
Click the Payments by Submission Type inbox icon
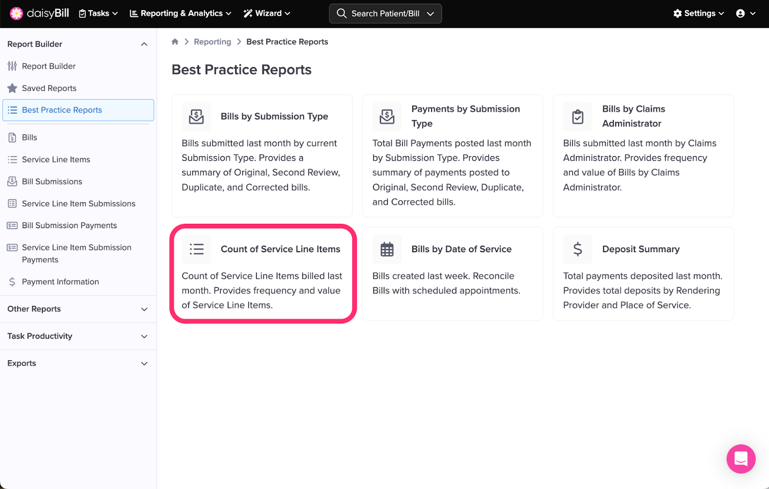[387, 116]
